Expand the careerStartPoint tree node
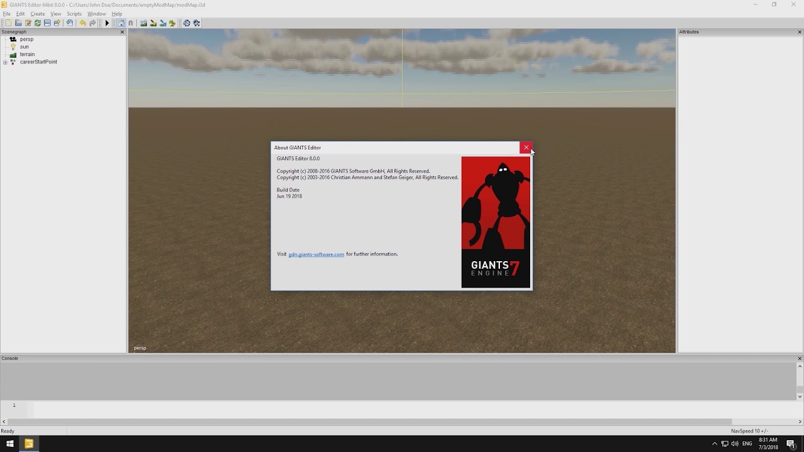 (x=5, y=62)
